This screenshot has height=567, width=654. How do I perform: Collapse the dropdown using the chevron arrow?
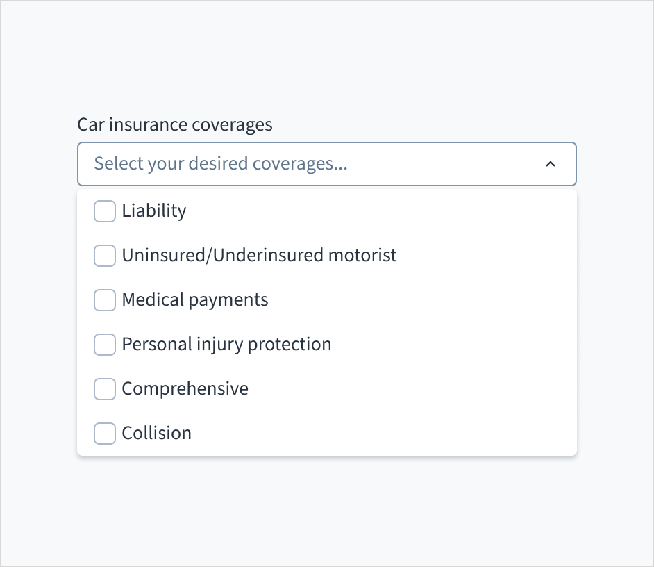(x=551, y=164)
